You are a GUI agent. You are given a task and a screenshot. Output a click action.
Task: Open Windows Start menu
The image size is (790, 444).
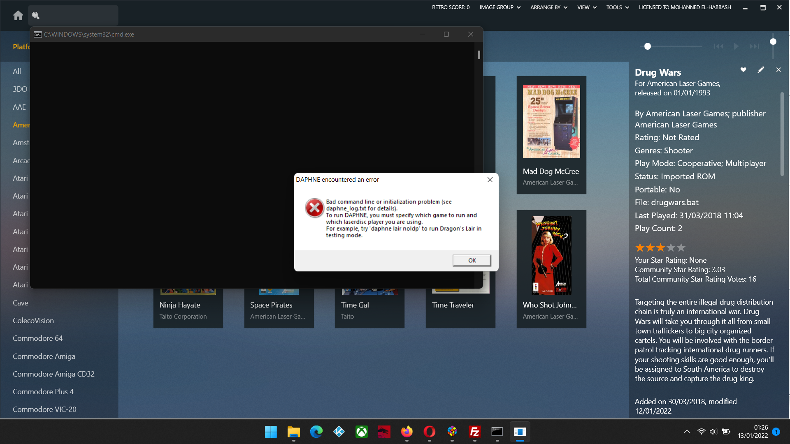coord(271,432)
